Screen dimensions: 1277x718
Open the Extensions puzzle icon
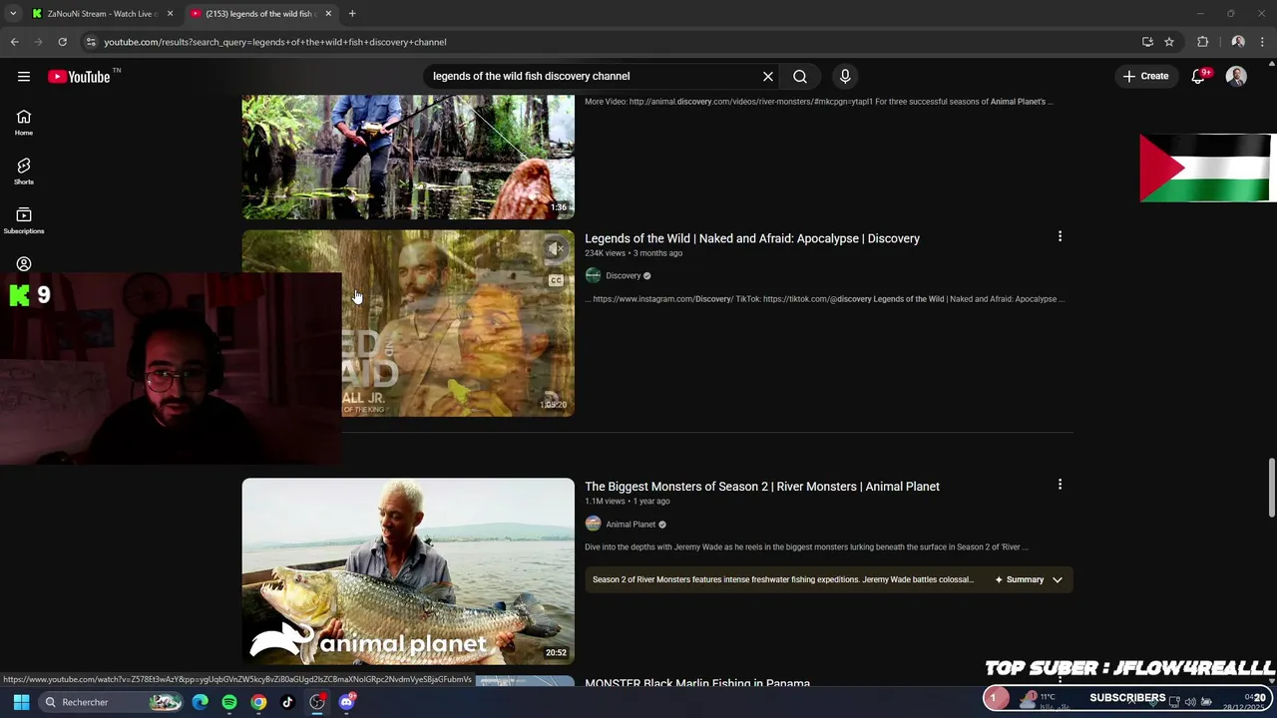click(x=1202, y=42)
